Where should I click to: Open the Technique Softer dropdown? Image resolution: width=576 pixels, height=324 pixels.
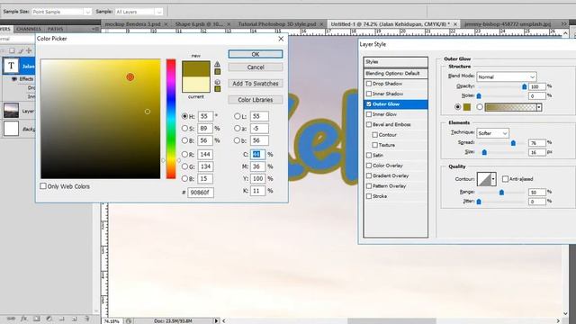coord(492,133)
